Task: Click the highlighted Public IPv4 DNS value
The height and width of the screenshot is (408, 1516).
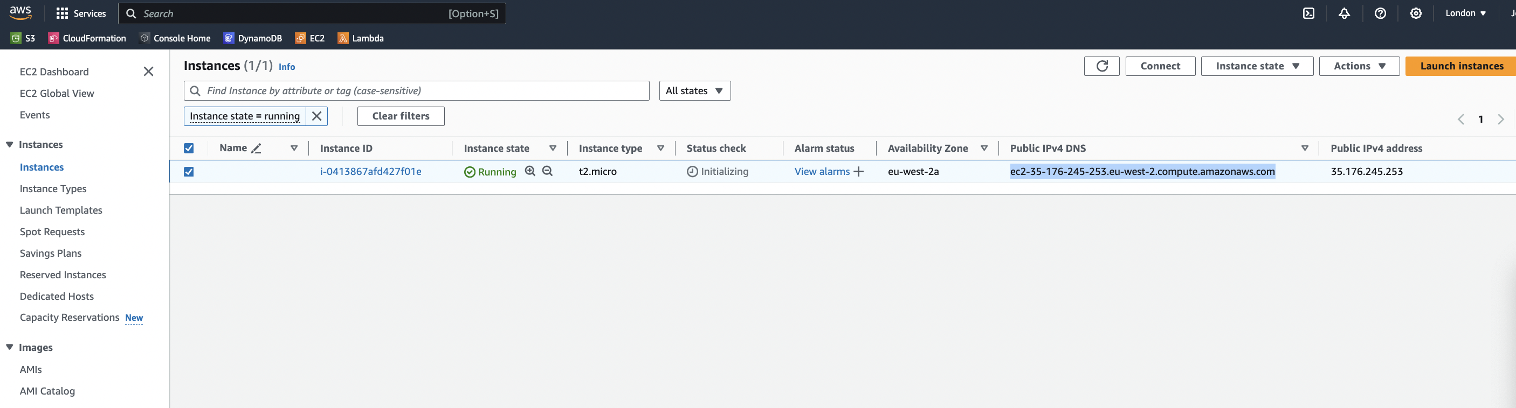Action: click(1142, 172)
